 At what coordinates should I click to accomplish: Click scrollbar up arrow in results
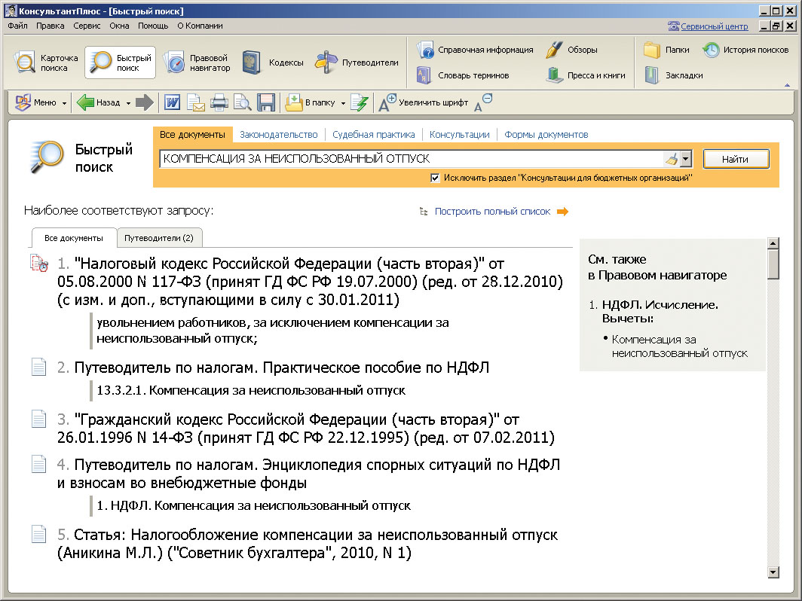tap(773, 243)
